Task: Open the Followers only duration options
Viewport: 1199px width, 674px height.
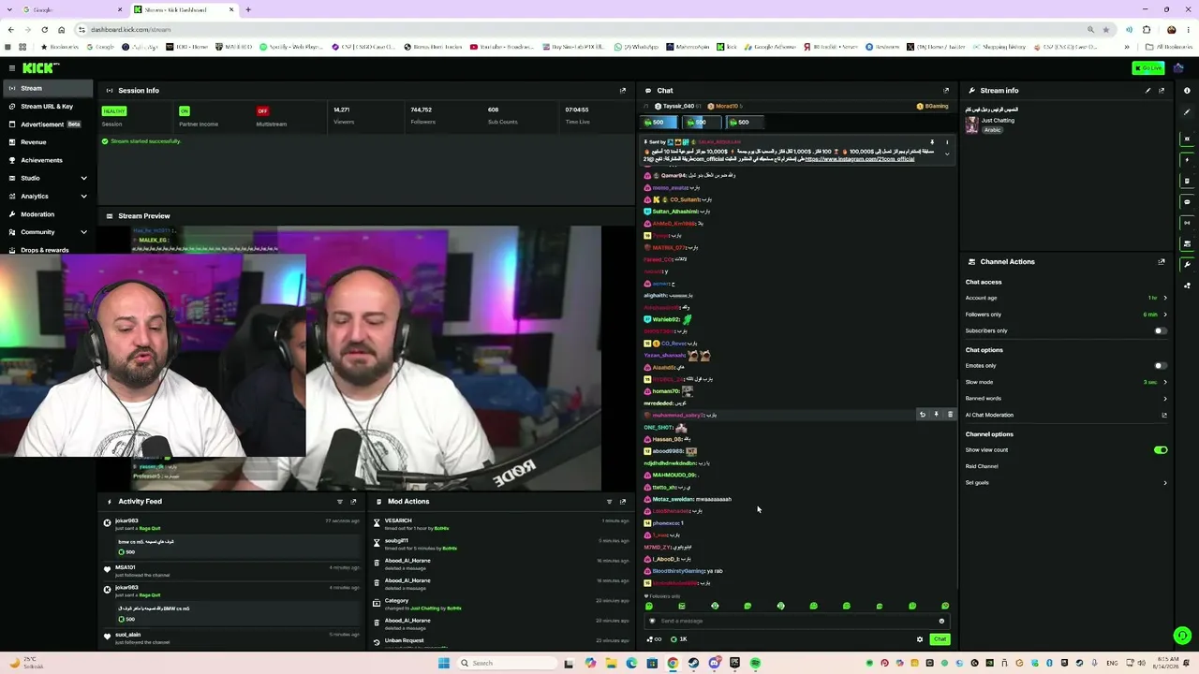Action: click(x=1066, y=315)
